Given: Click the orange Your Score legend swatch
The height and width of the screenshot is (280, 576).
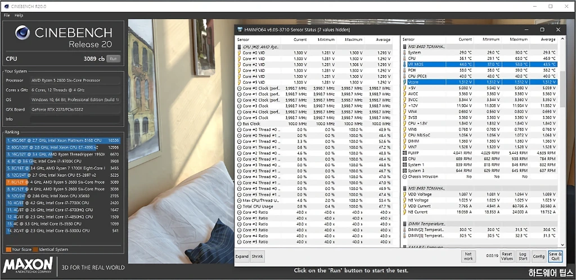Looking at the screenshot, I should click(8, 250).
